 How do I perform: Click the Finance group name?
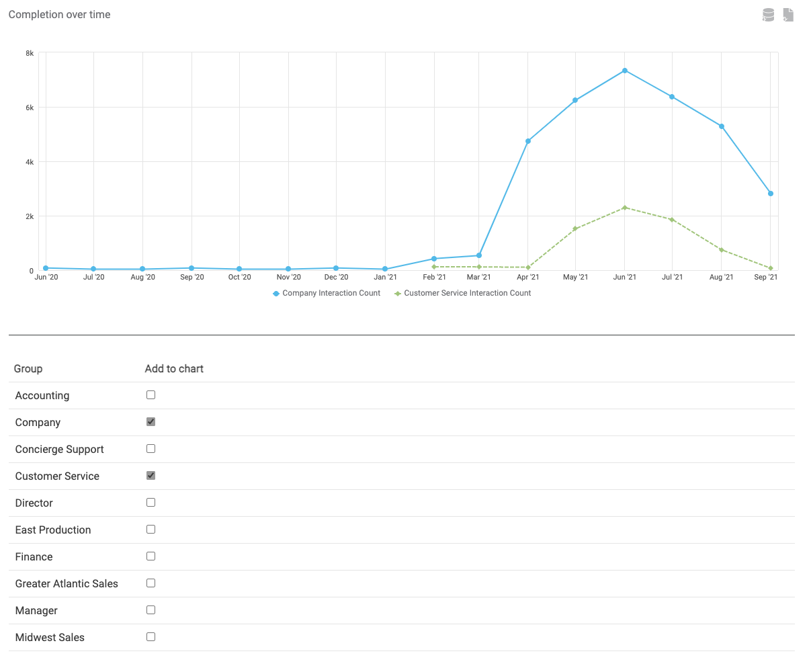[x=34, y=557]
